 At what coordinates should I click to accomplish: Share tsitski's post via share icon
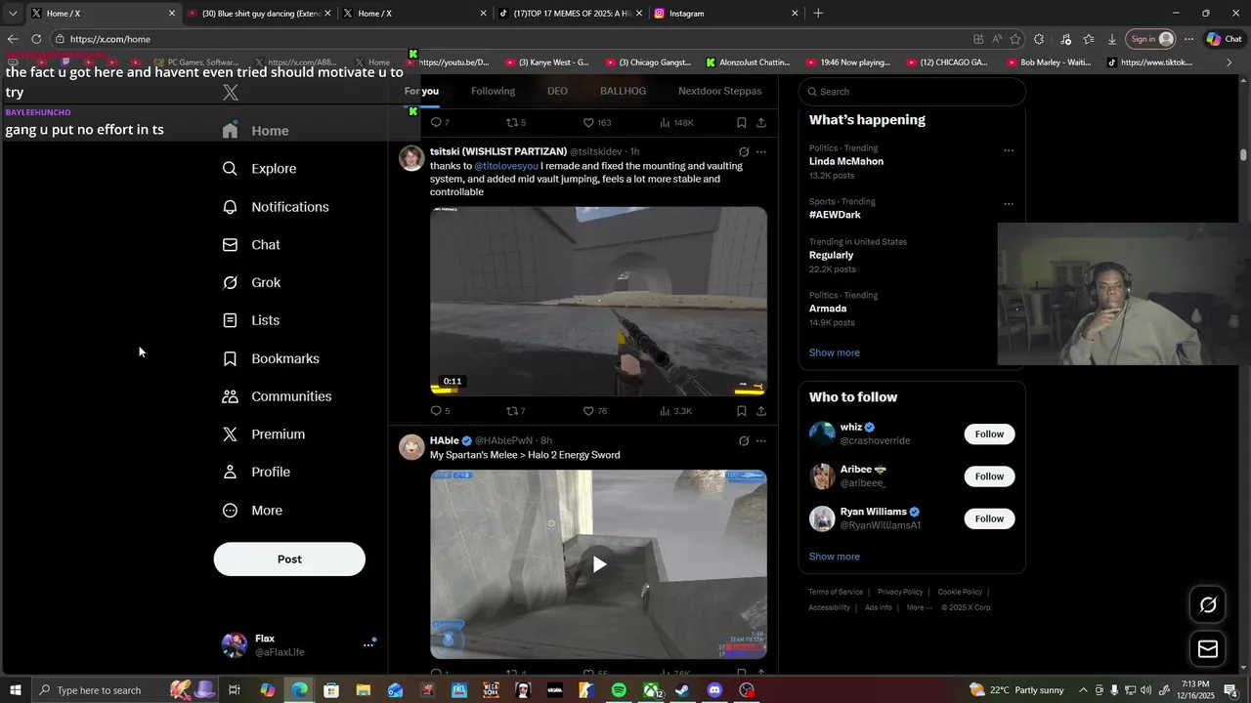tap(761, 411)
